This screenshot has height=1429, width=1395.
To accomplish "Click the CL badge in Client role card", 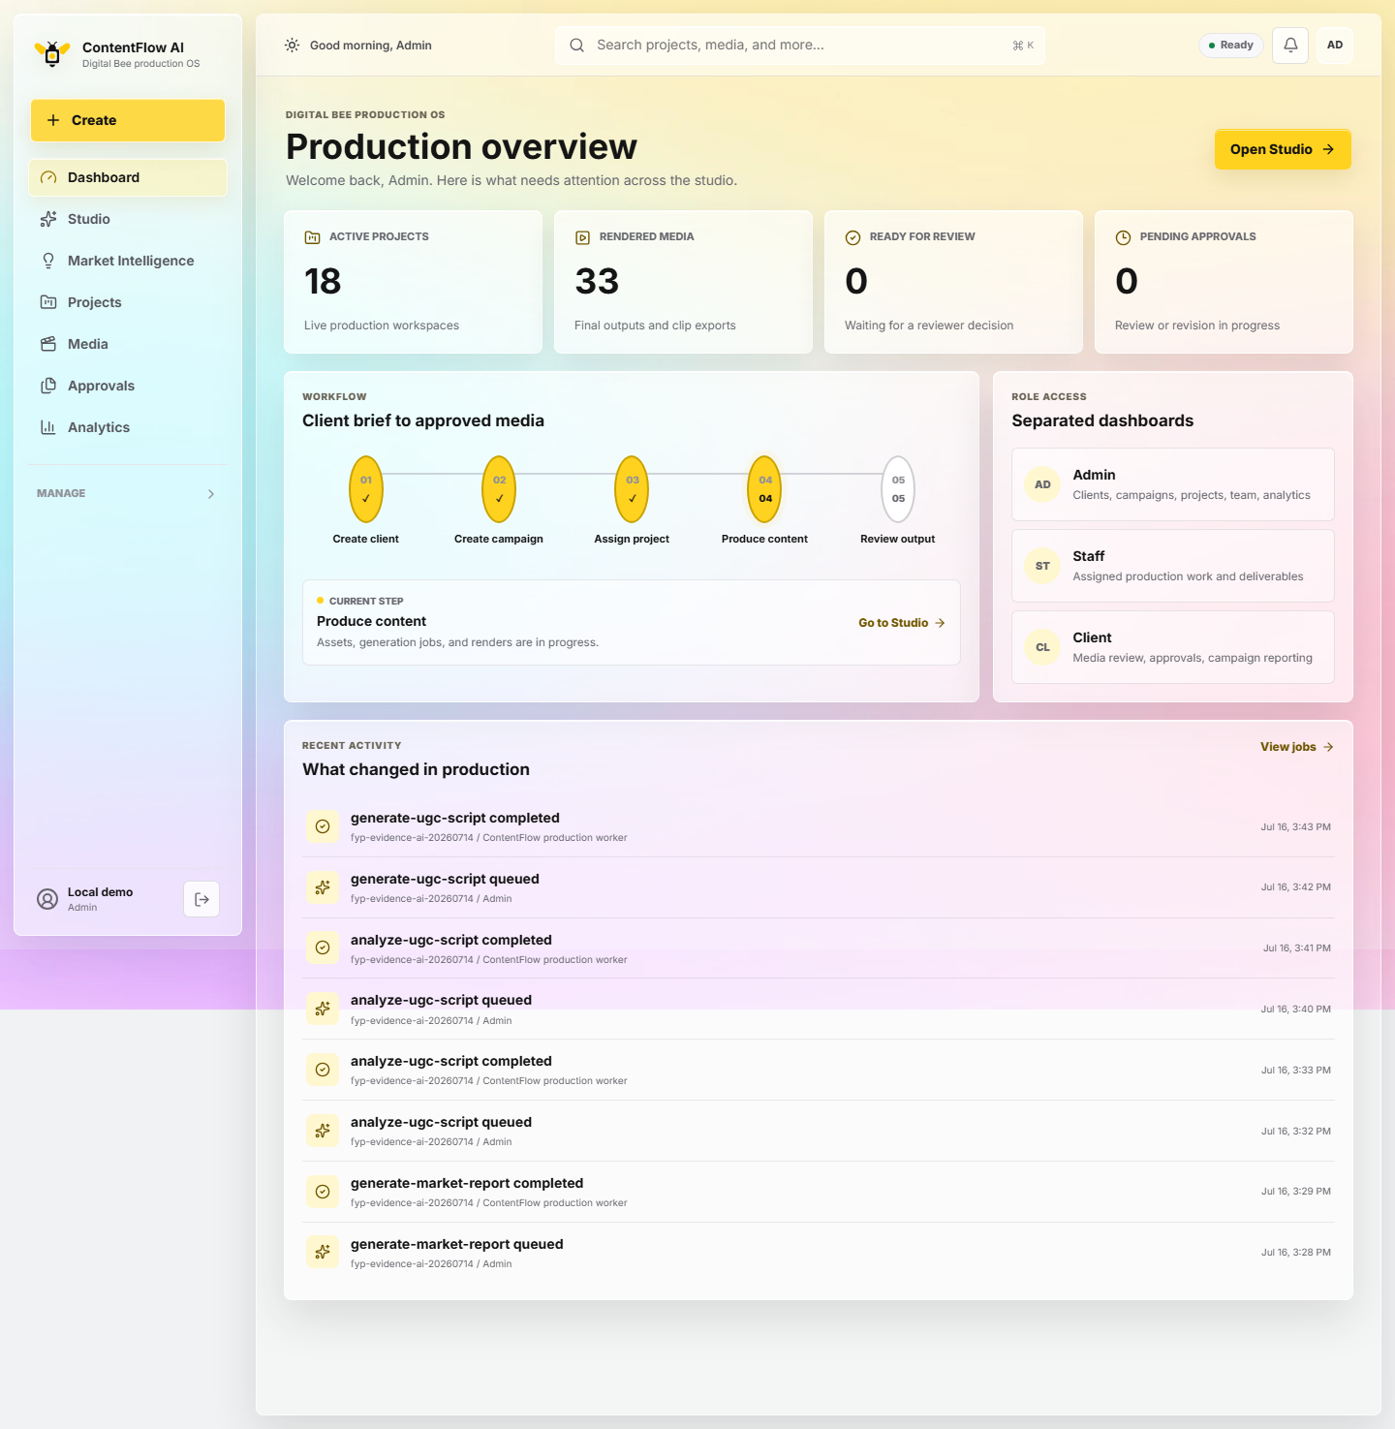I will pos(1042,647).
